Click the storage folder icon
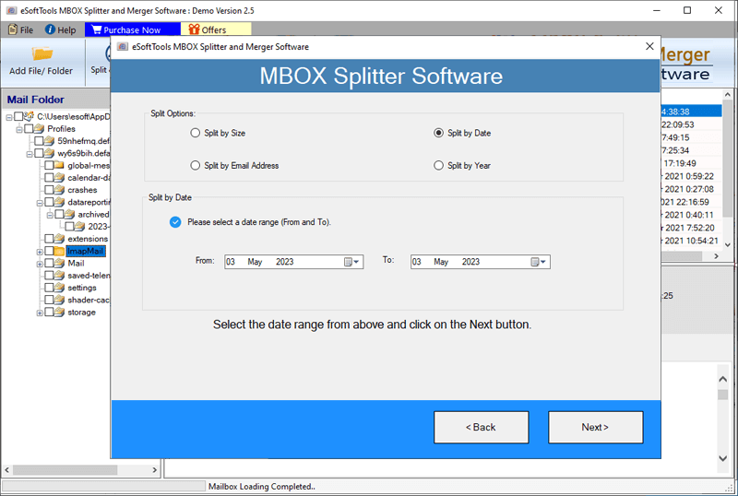738x496 pixels. [x=59, y=313]
